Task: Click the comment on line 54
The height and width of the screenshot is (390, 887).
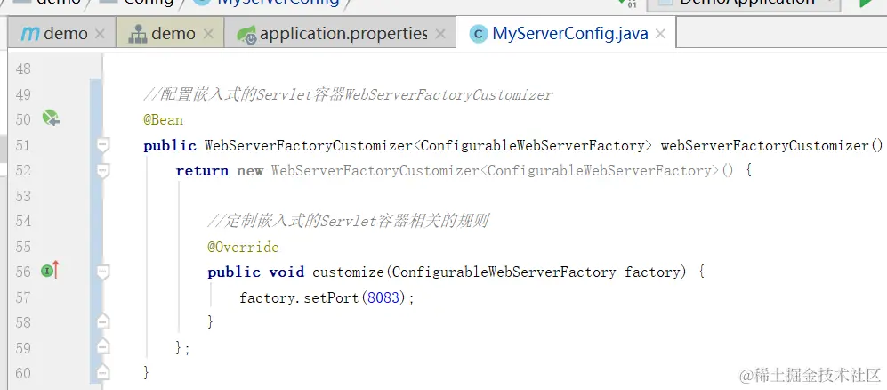Action: click(347, 222)
